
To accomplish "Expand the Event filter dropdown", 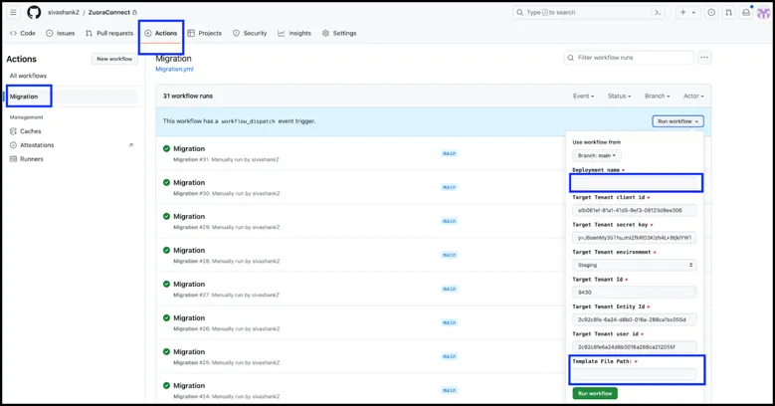I will [583, 96].
